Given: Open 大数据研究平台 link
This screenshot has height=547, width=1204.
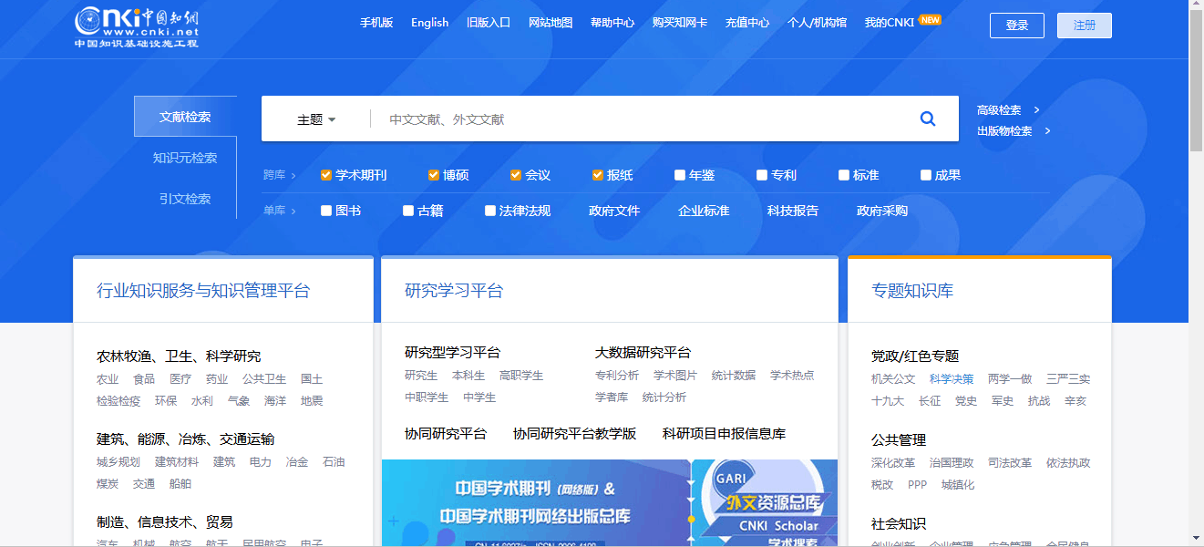Looking at the screenshot, I should [643, 353].
